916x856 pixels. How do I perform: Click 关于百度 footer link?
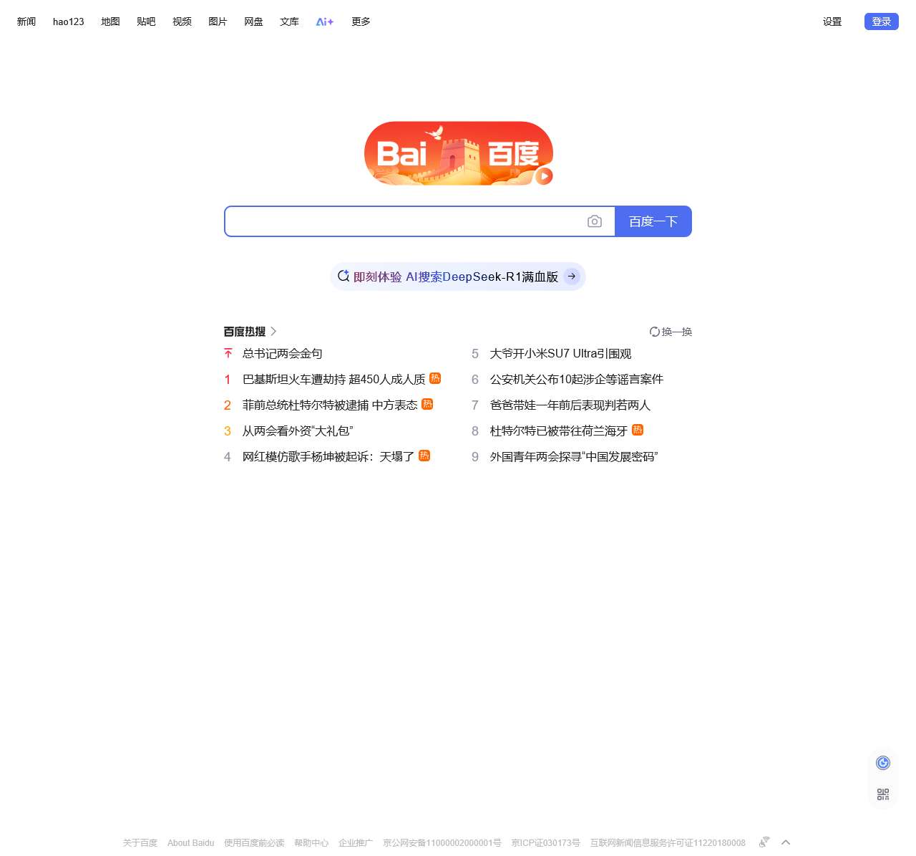click(140, 842)
